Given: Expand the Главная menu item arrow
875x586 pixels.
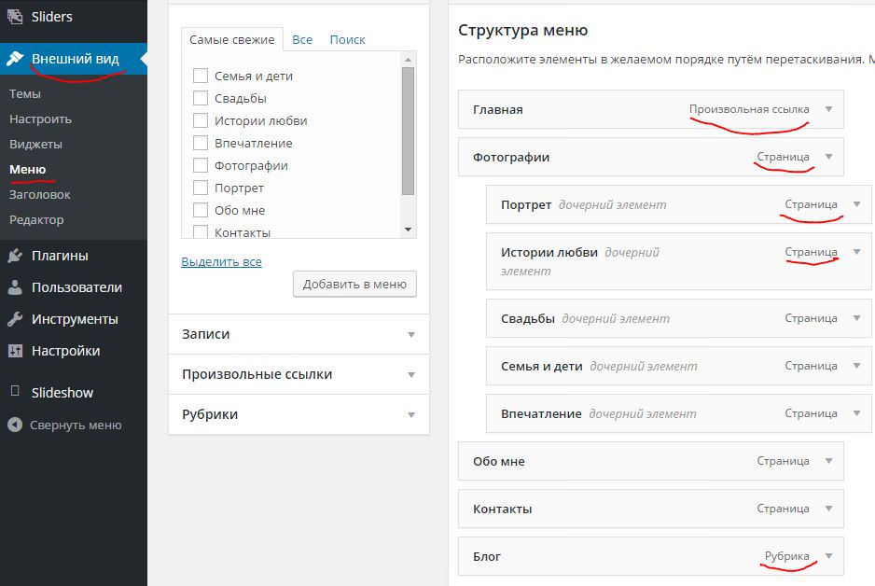Looking at the screenshot, I should tap(828, 109).
